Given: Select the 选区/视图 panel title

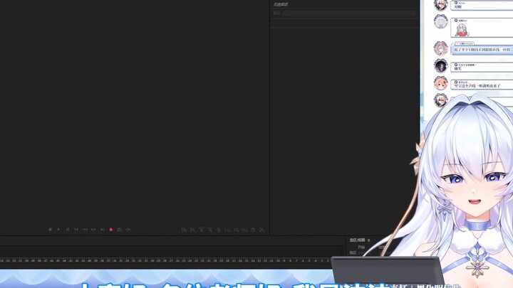Looking at the screenshot, I should coord(357,240).
